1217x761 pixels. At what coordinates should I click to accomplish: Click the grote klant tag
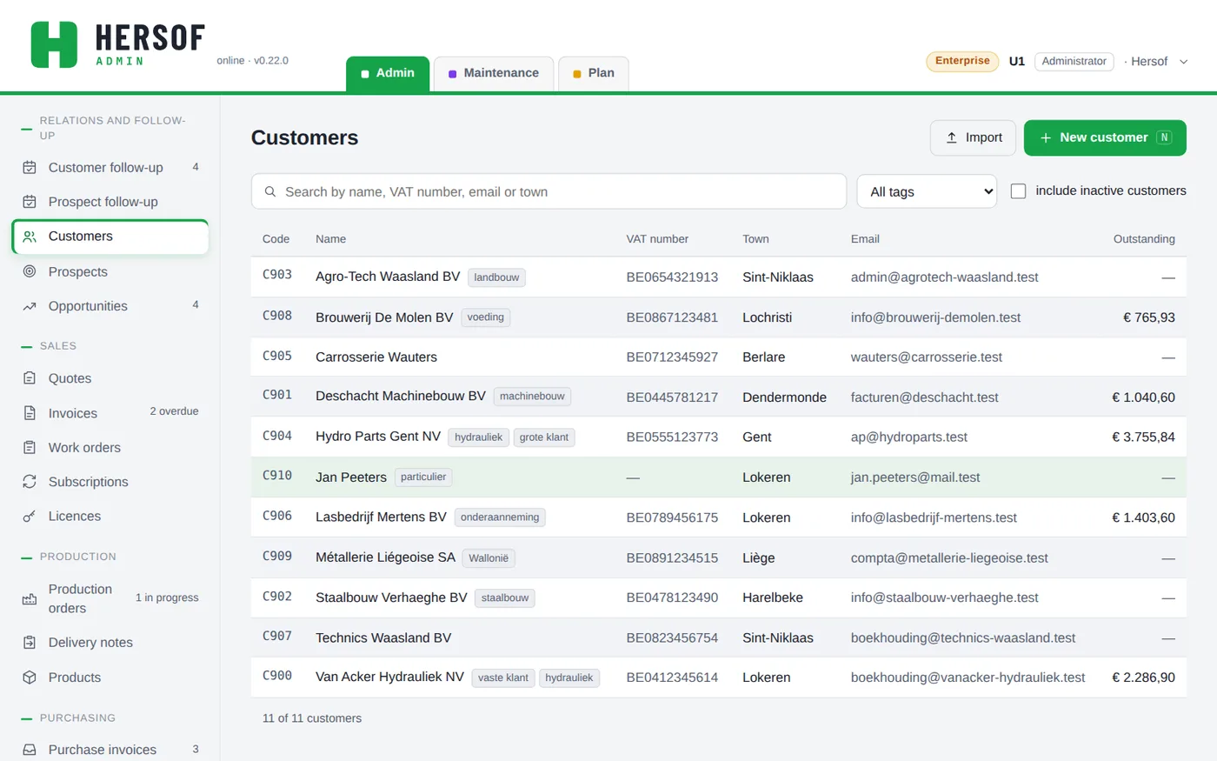coord(544,437)
